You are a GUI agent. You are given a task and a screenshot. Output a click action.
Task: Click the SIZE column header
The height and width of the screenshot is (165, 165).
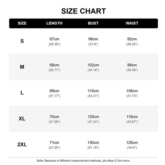(22, 23)
